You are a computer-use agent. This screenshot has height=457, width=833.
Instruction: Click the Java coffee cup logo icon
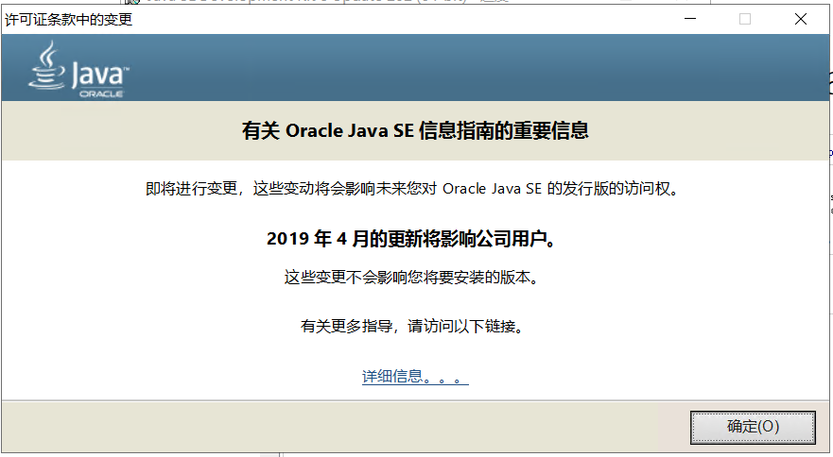click(x=46, y=66)
